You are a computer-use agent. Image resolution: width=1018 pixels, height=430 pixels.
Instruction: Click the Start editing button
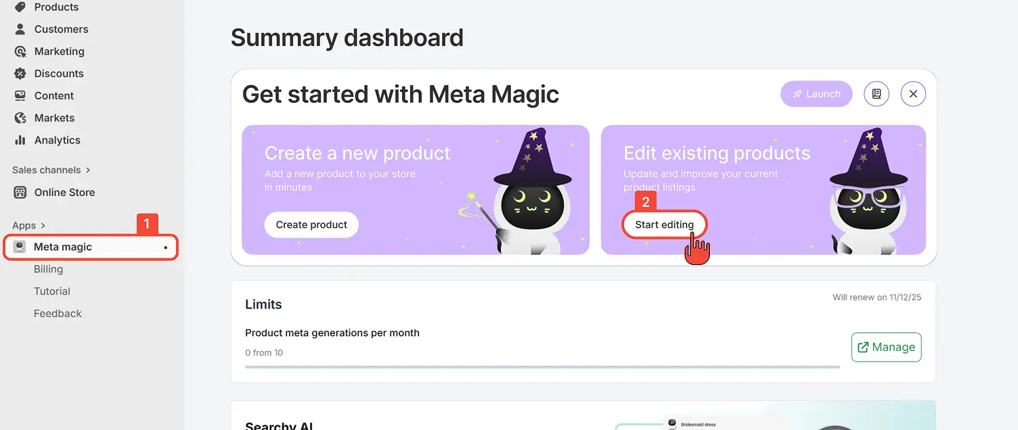pos(664,224)
